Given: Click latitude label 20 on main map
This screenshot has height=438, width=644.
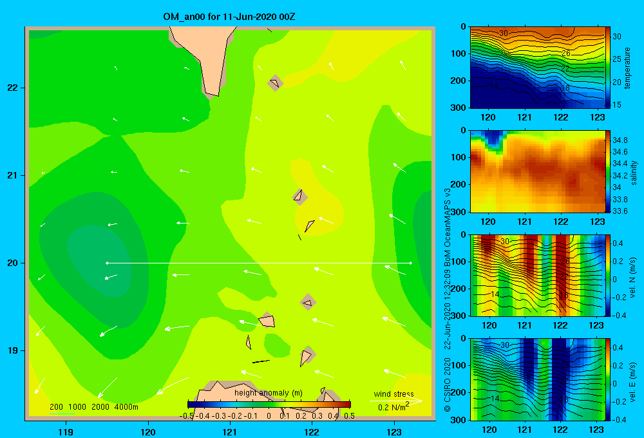Looking at the screenshot, I should point(12,263).
